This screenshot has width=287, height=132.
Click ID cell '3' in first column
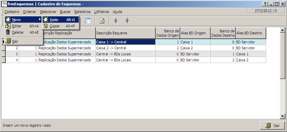(x=12, y=54)
